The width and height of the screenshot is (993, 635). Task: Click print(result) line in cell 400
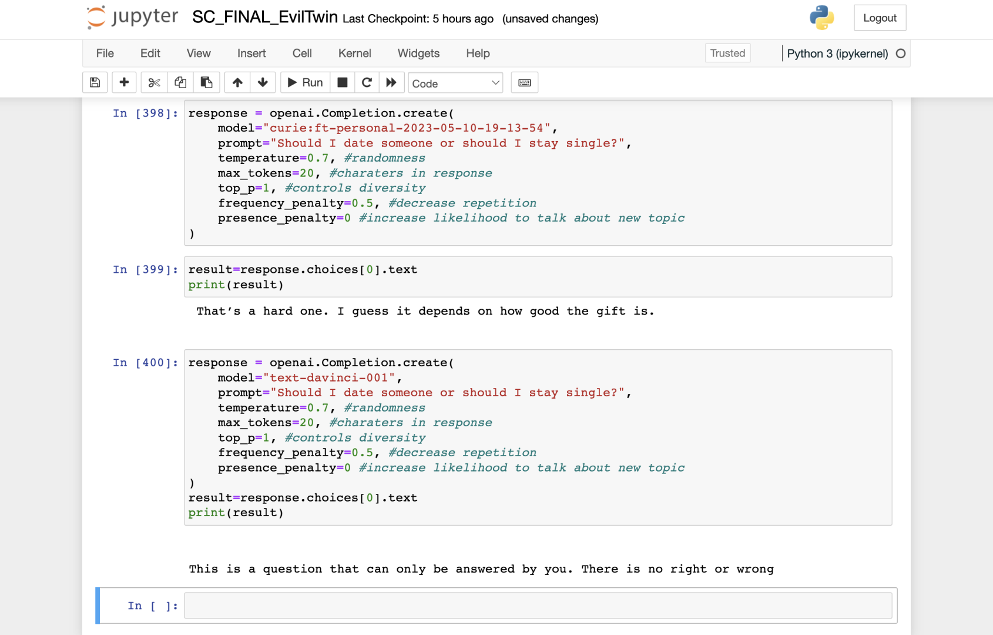point(236,513)
